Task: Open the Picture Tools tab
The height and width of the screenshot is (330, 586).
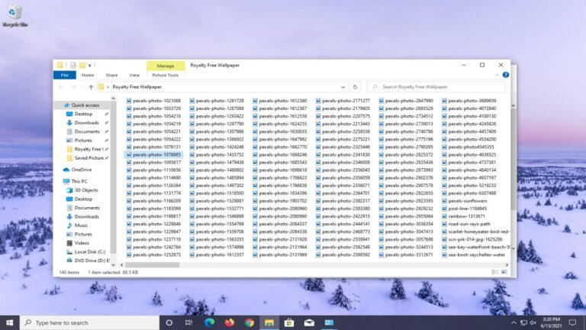Action: [x=166, y=75]
